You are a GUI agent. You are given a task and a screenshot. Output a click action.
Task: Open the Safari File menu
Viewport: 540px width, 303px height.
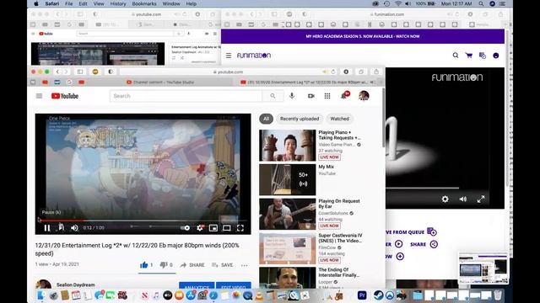coord(69,3)
